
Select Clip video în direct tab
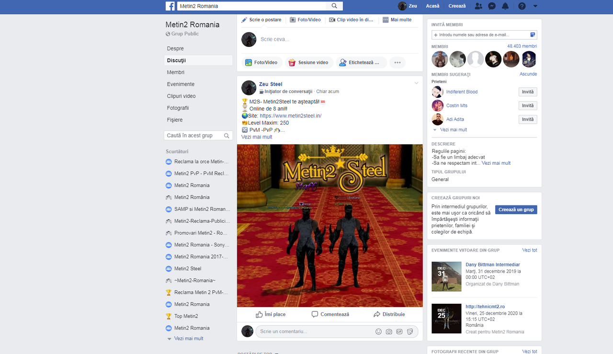click(351, 20)
